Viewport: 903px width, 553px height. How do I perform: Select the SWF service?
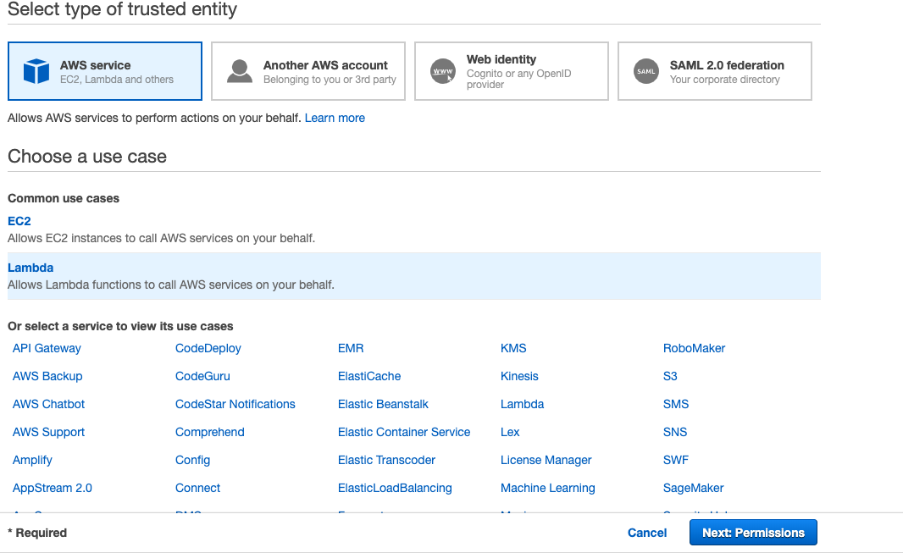coord(675,461)
